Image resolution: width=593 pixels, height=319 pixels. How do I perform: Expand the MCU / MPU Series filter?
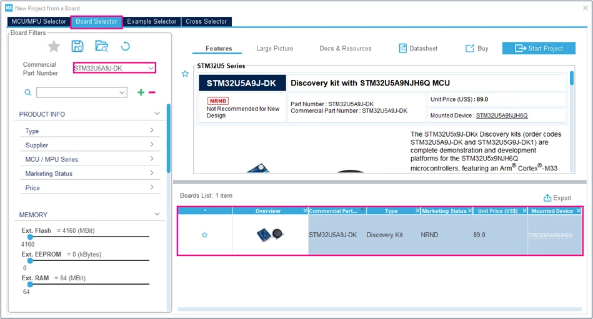point(152,159)
